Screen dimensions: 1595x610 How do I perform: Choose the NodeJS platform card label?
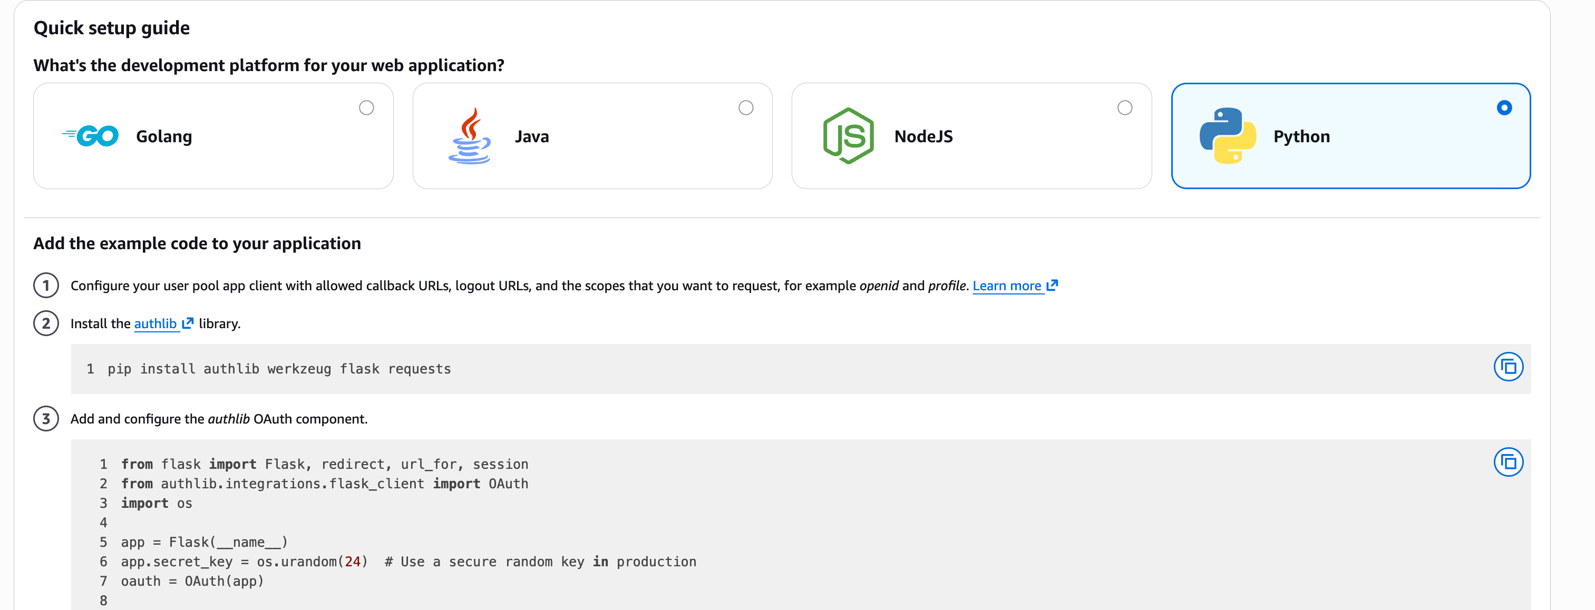point(923,137)
